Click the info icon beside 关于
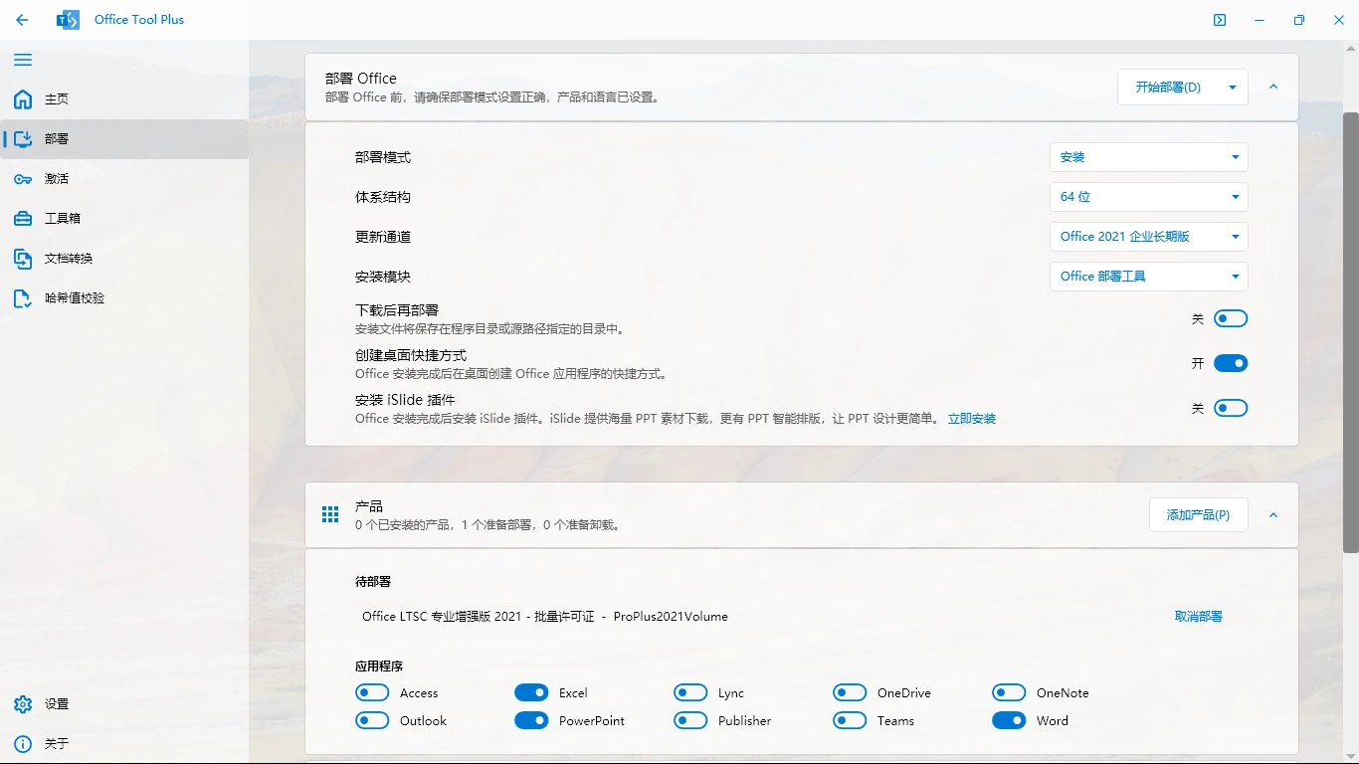1359x764 pixels. [23, 744]
